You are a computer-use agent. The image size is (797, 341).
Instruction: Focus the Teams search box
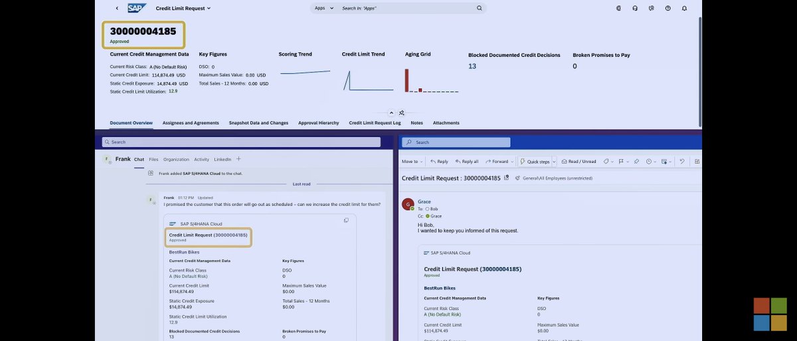[241, 142]
